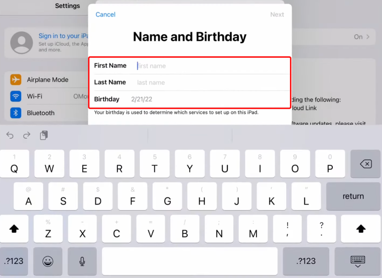382x278 pixels.
Task: Tap the F key
Action: pyautogui.click(x=133, y=196)
